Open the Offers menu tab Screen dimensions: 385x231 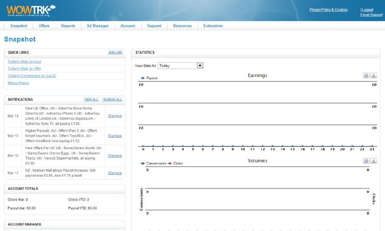[x=44, y=26]
